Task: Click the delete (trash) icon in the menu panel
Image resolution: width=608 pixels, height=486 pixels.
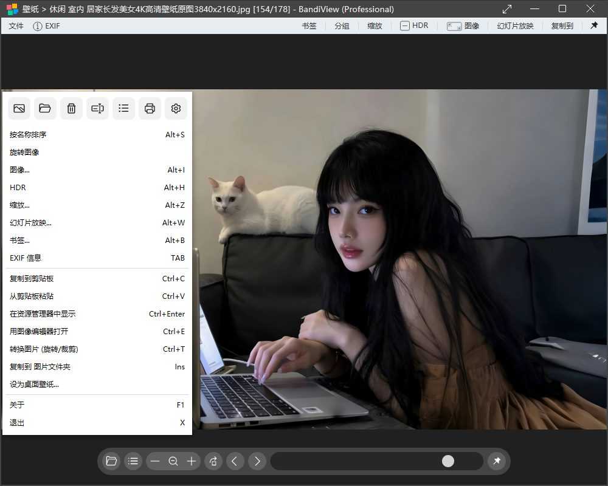Action: [x=71, y=109]
